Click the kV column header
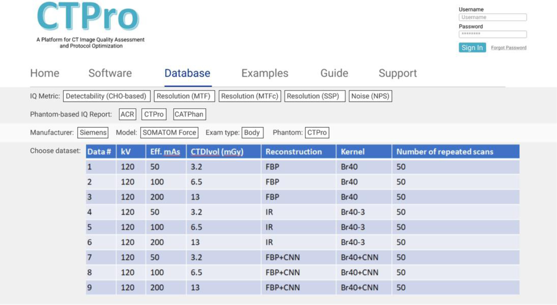The height and width of the screenshot is (305, 557). coord(131,151)
